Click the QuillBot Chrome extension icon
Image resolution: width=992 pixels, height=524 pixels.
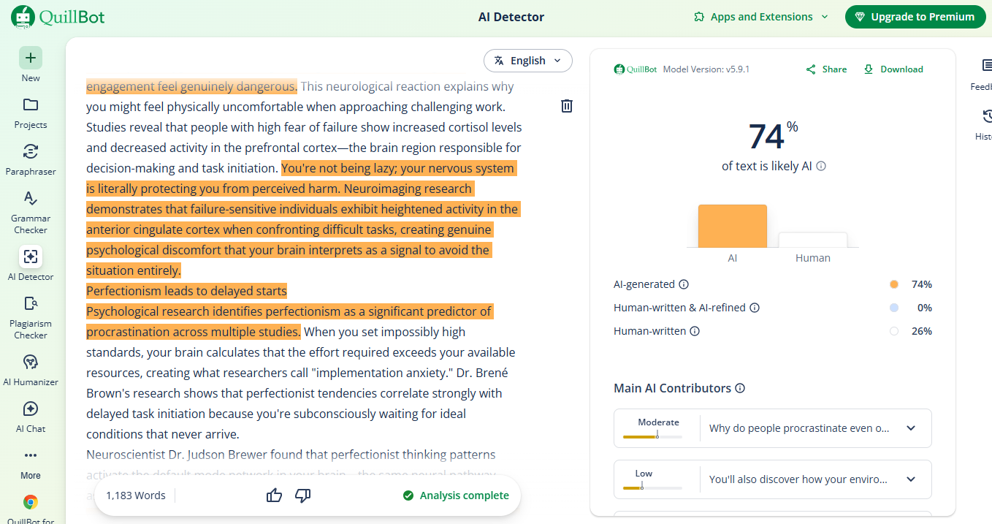30,503
